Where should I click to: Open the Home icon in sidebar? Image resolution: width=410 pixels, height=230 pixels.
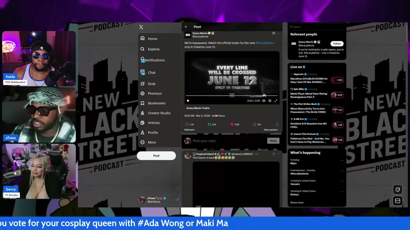(143, 38)
